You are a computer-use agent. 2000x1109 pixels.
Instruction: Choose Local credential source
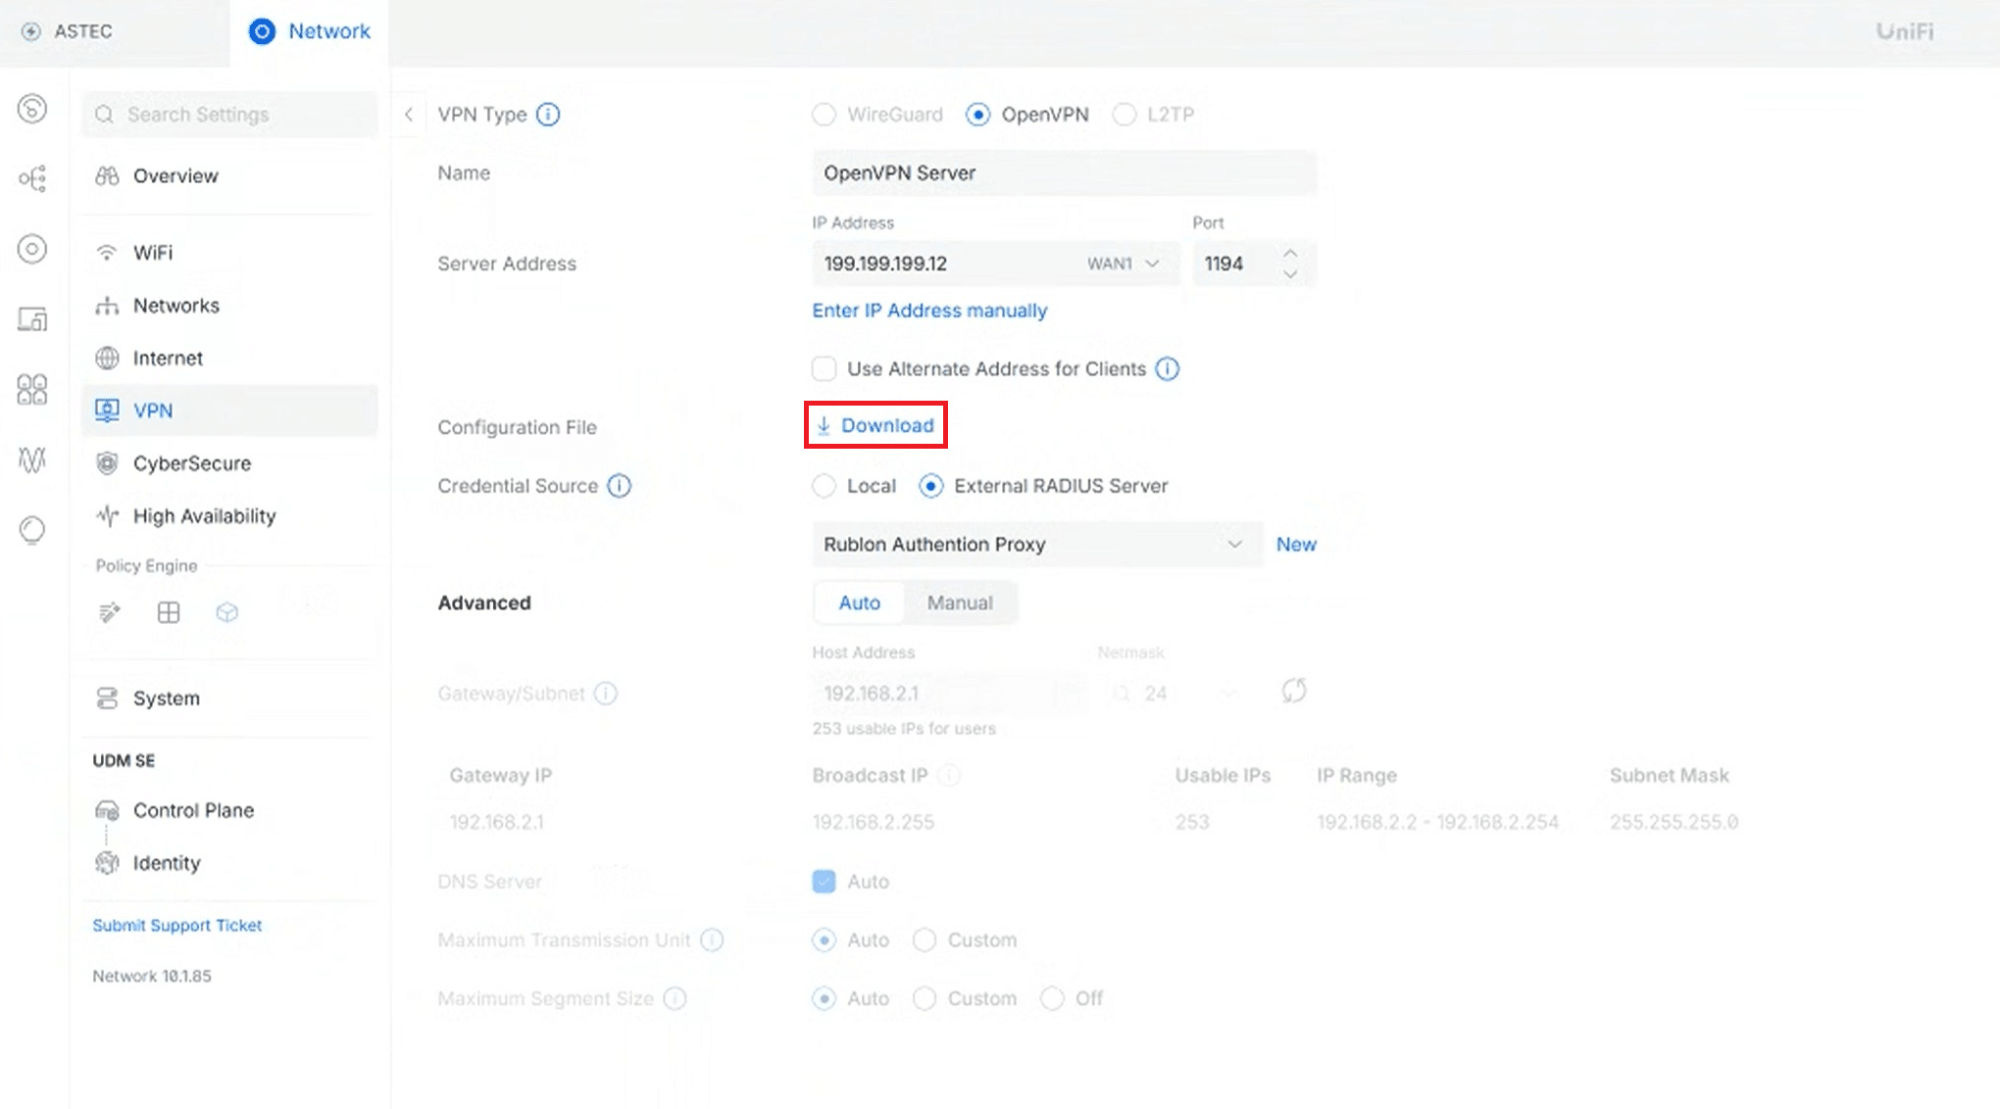click(825, 486)
